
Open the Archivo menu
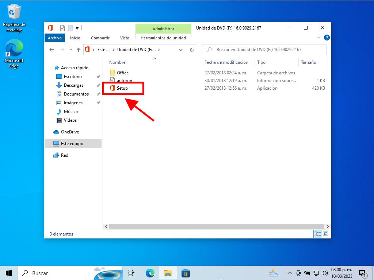click(55, 38)
